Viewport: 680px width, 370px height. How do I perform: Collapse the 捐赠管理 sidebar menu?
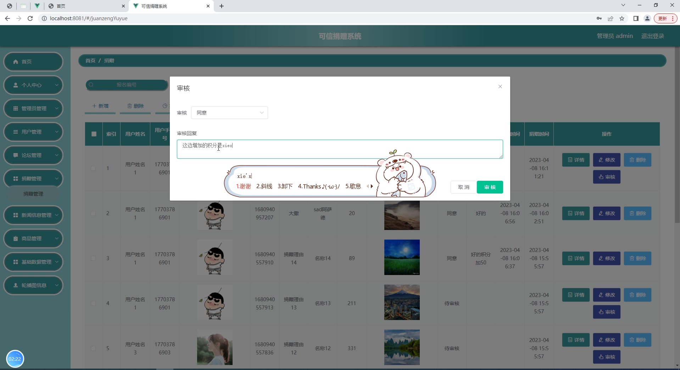coord(33,179)
